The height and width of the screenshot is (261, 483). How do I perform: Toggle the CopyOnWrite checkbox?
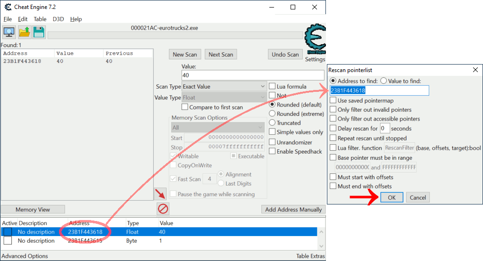174,165
